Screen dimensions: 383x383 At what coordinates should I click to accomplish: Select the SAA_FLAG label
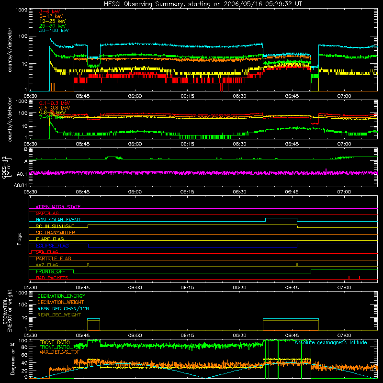click(x=47, y=252)
